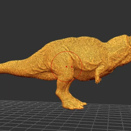
Task: Click the dinosaur's thigh inside brush circle
Action: 64,66
